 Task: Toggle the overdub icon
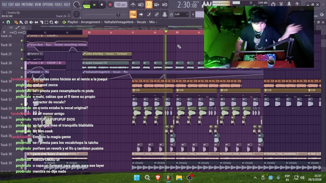coord(157,4)
